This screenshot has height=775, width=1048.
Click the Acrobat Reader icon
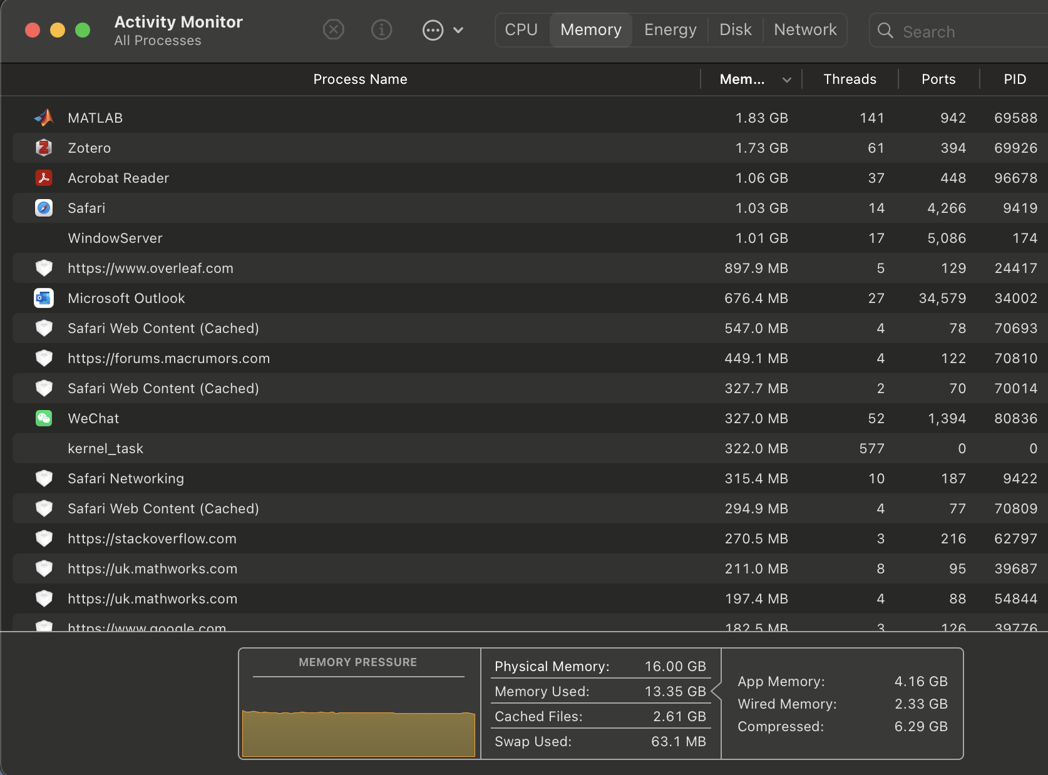pos(44,178)
